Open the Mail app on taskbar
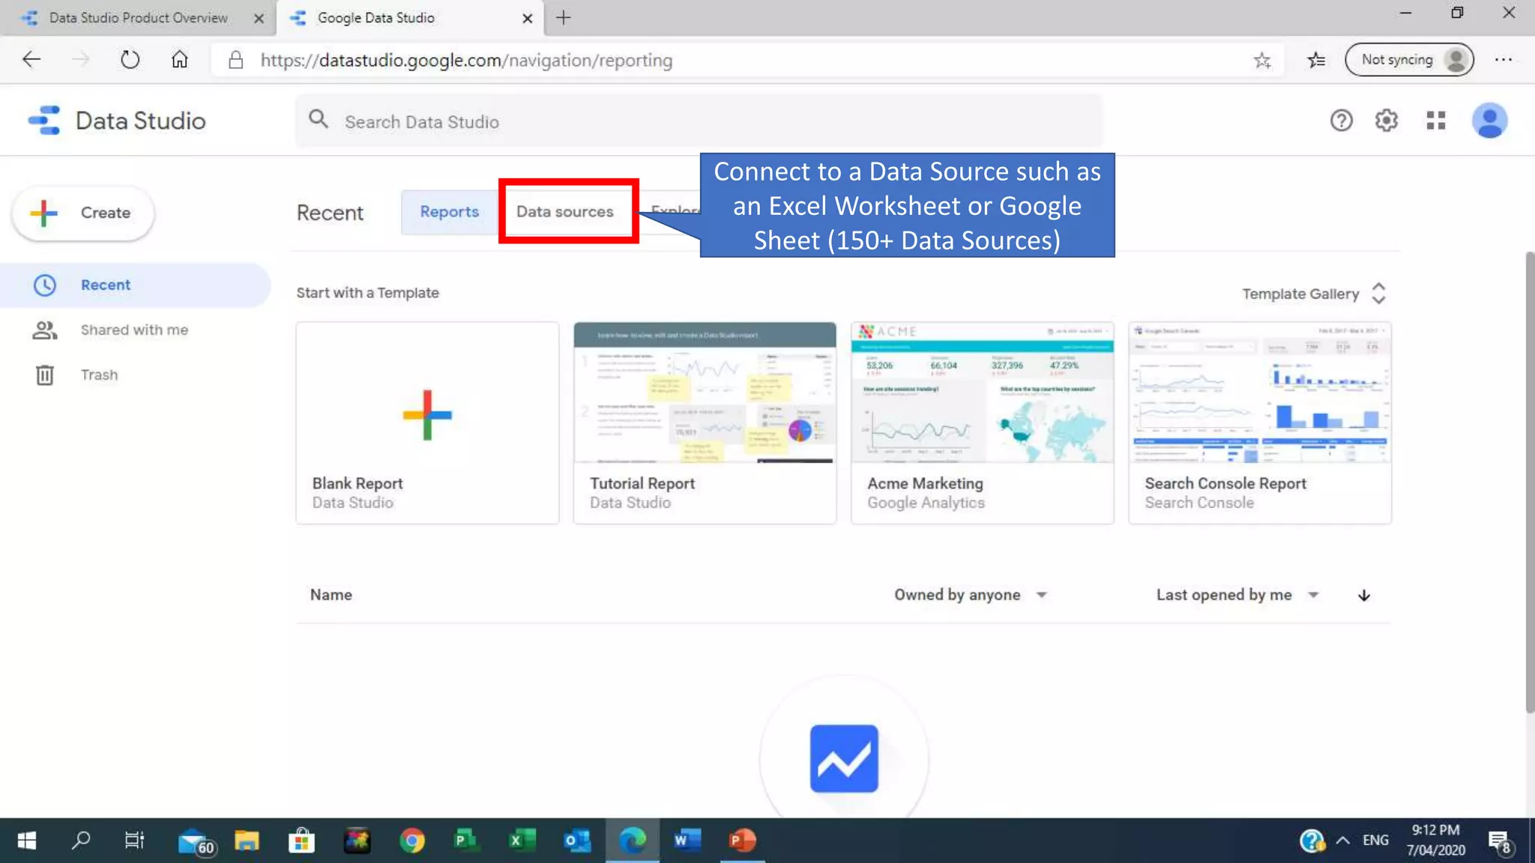 196,842
